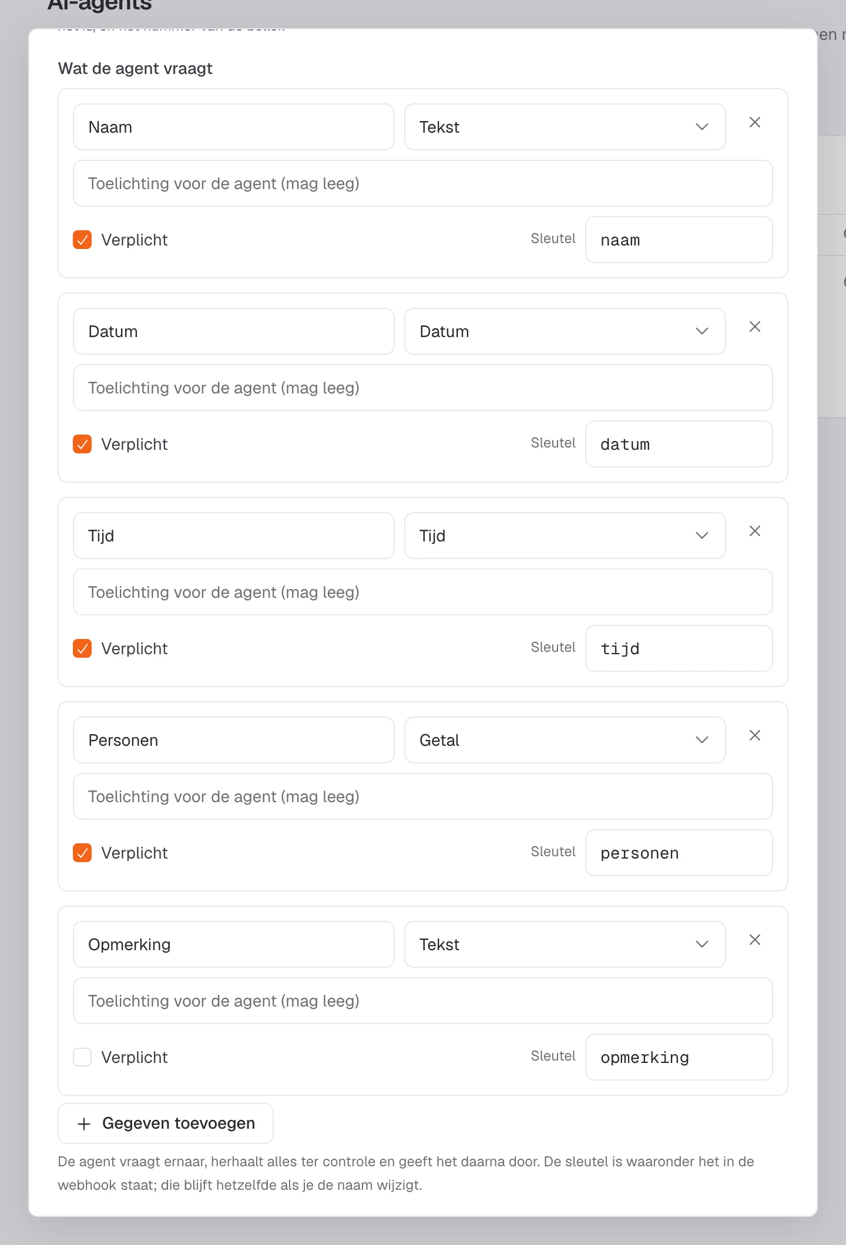This screenshot has height=1245, width=846.
Task: Click Gegeven toevoegen button
Action: coord(166,1123)
